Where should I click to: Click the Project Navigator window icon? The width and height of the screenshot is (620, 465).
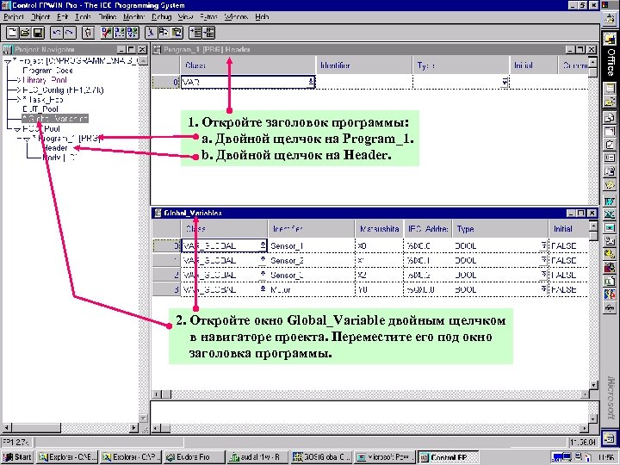click(8, 49)
